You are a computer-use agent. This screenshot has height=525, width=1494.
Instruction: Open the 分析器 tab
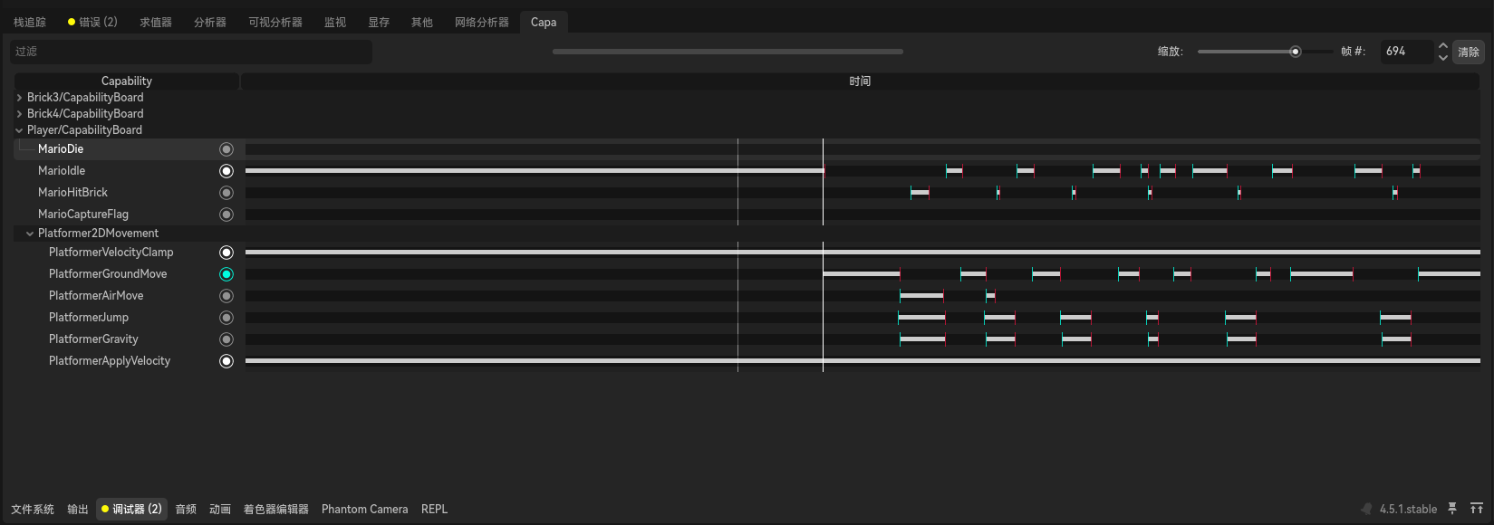pos(210,22)
